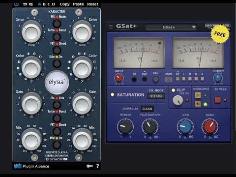Click the red INPUT knob in GSat+
The image size is (236, 177).
(x=119, y=78)
